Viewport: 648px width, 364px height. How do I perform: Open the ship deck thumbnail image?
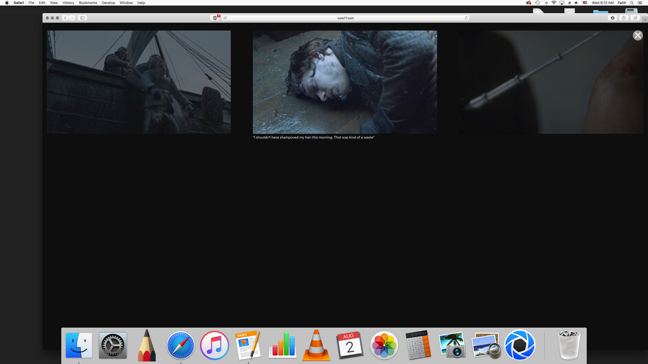point(139,82)
